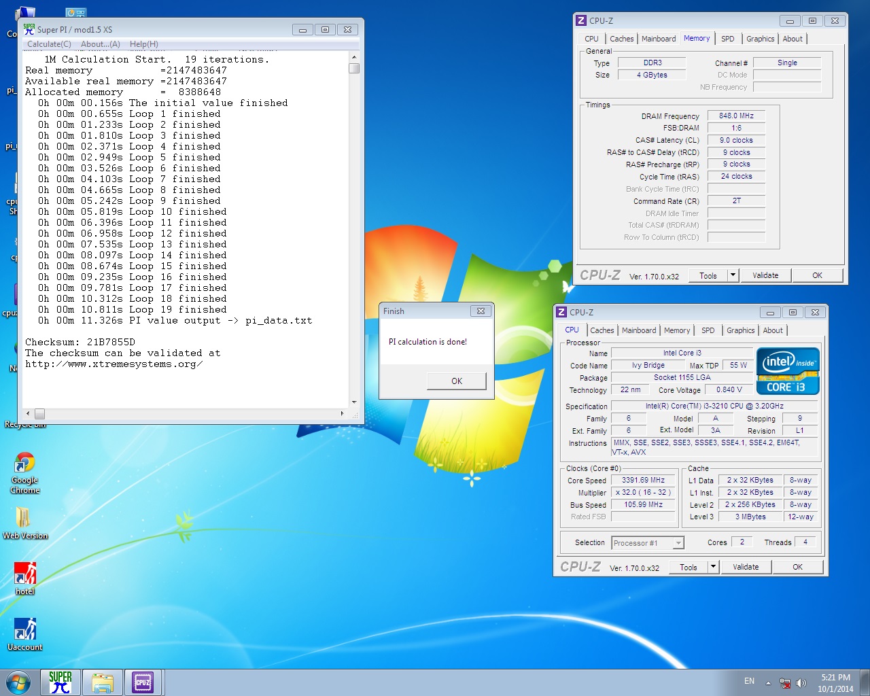This screenshot has width=870, height=696.
Task: Click Show desktop button at taskbar end
Action: [x=865, y=682]
